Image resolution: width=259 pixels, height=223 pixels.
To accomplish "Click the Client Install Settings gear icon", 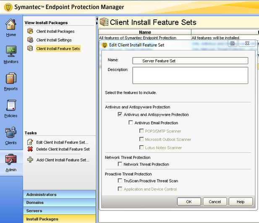I will coord(30,40).
